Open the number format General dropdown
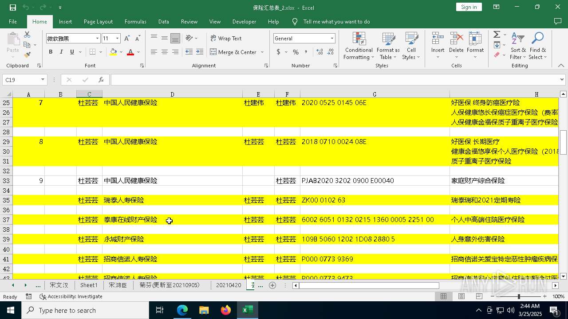This screenshot has height=319, width=568. pos(332,39)
